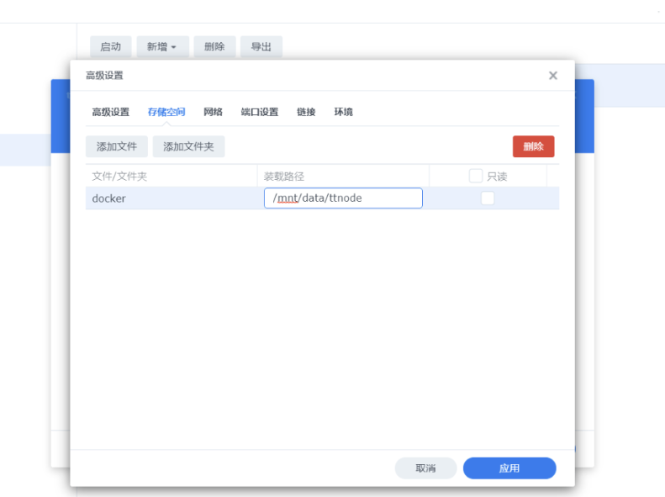Open the 新增 dropdown menu
The height and width of the screenshot is (497, 665).
coord(161,47)
